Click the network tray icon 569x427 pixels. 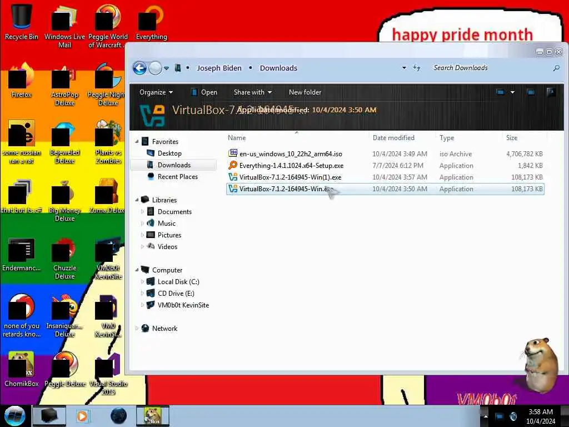(x=500, y=416)
